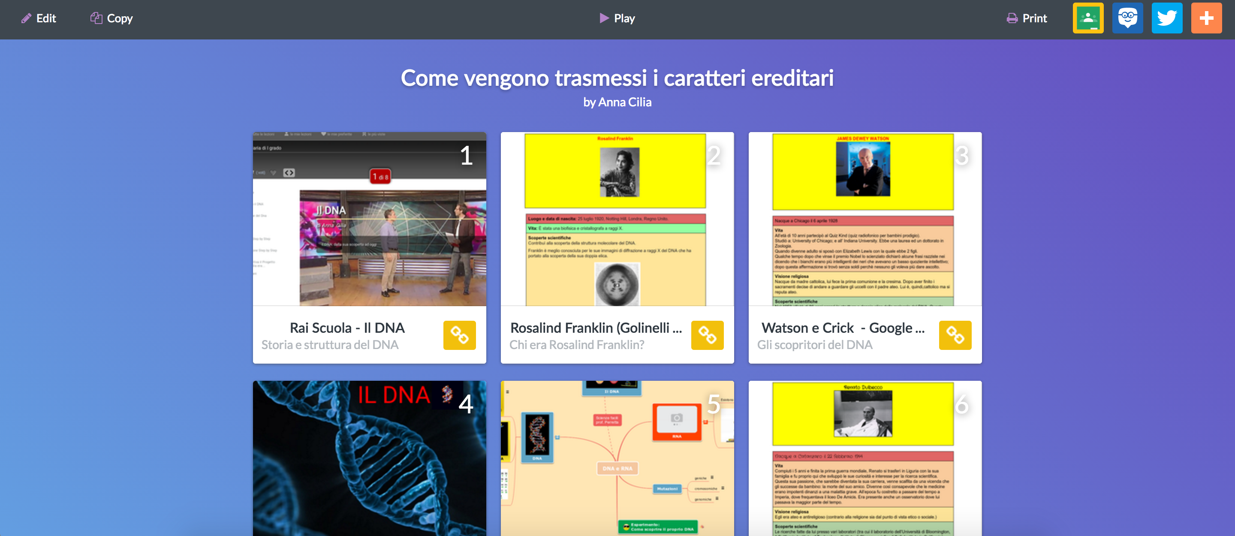The width and height of the screenshot is (1235, 536).
Task: Open James Dewey Watson document thumbnail
Action: [x=864, y=219]
